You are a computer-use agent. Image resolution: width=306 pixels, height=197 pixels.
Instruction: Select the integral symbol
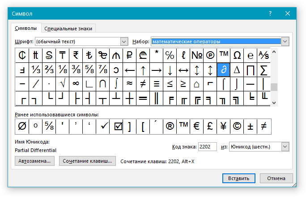click(x=116, y=84)
